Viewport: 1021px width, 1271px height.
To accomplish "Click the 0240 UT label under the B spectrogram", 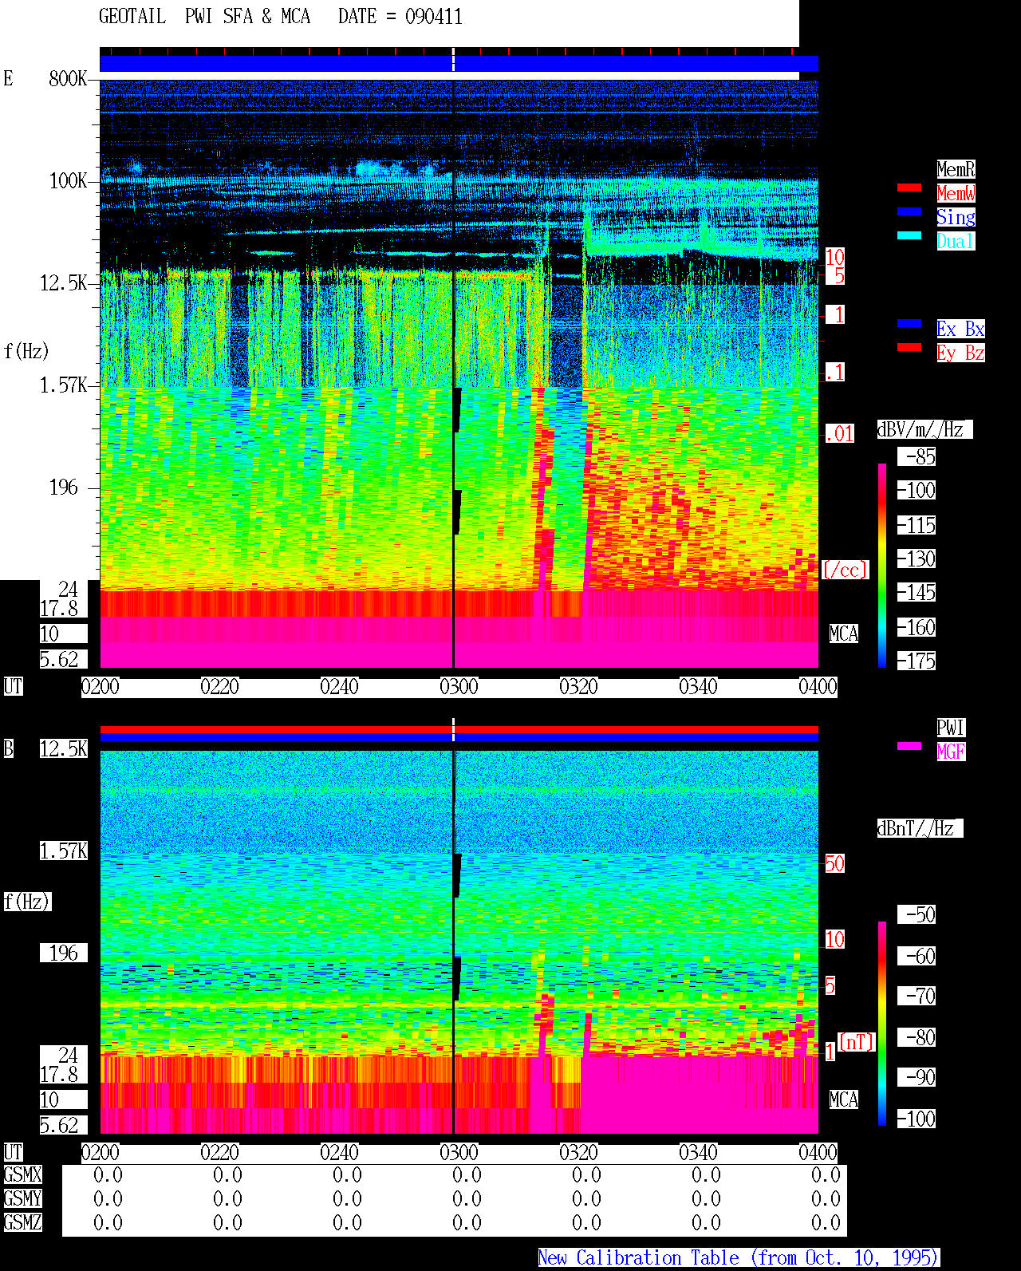I will pos(339,1152).
